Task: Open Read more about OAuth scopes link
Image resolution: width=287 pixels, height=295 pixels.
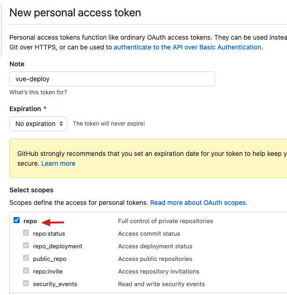Action: [x=199, y=203]
